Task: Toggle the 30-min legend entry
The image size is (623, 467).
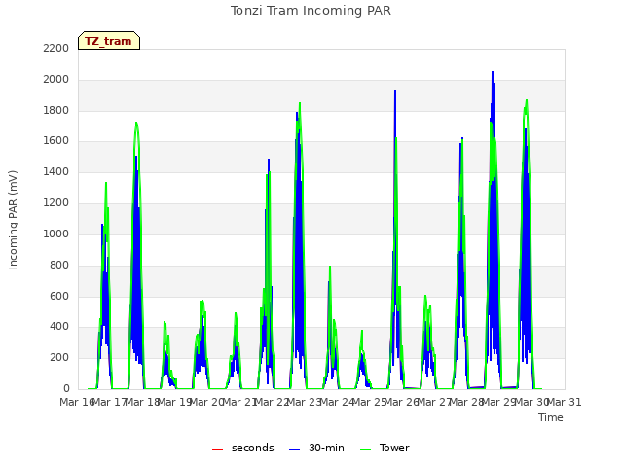Action: 316,448
